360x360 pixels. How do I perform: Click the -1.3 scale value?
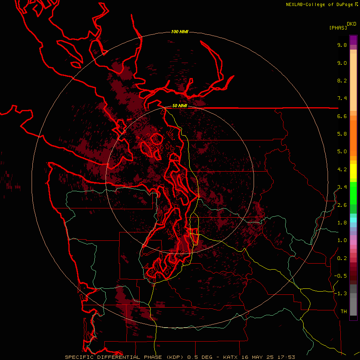pyautogui.click(x=340, y=294)
